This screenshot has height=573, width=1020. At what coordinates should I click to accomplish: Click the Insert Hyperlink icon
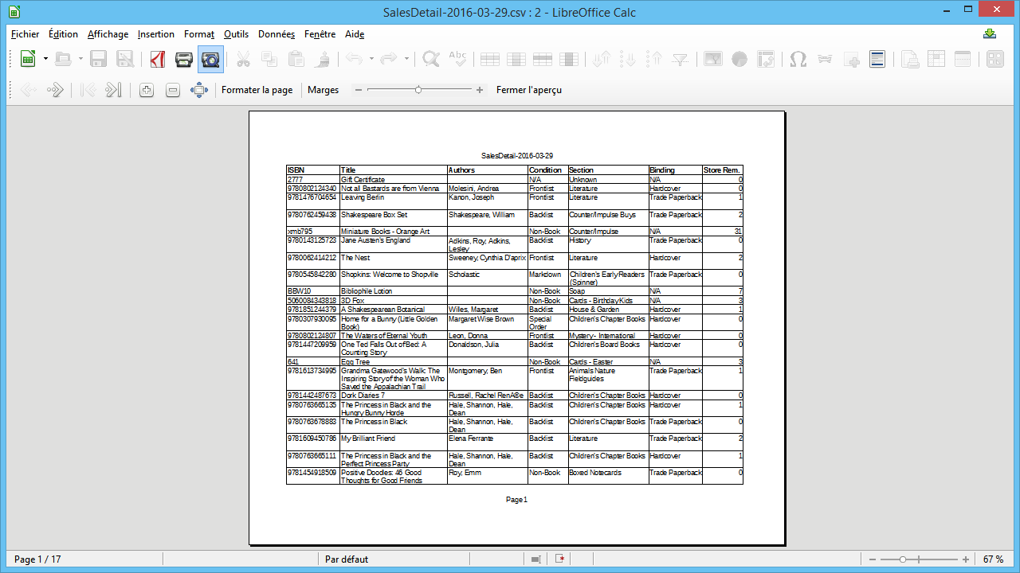[825, 59]
